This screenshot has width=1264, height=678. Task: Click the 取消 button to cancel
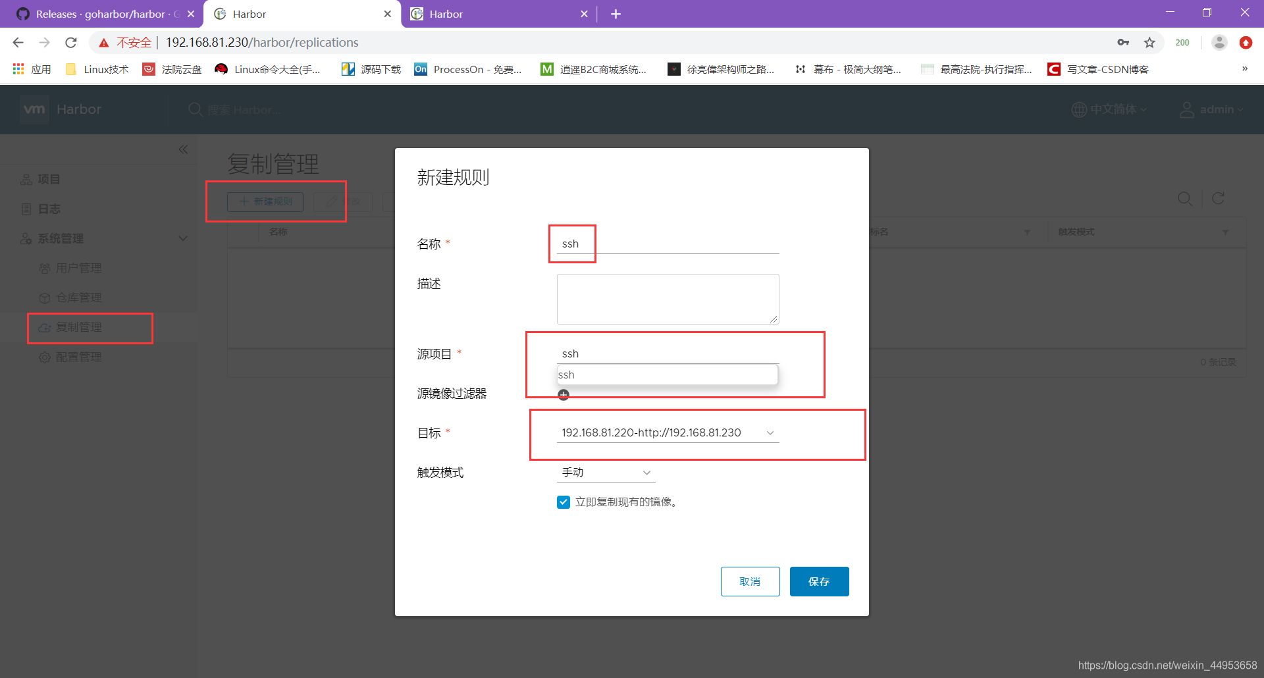click(x=750, y=581)
